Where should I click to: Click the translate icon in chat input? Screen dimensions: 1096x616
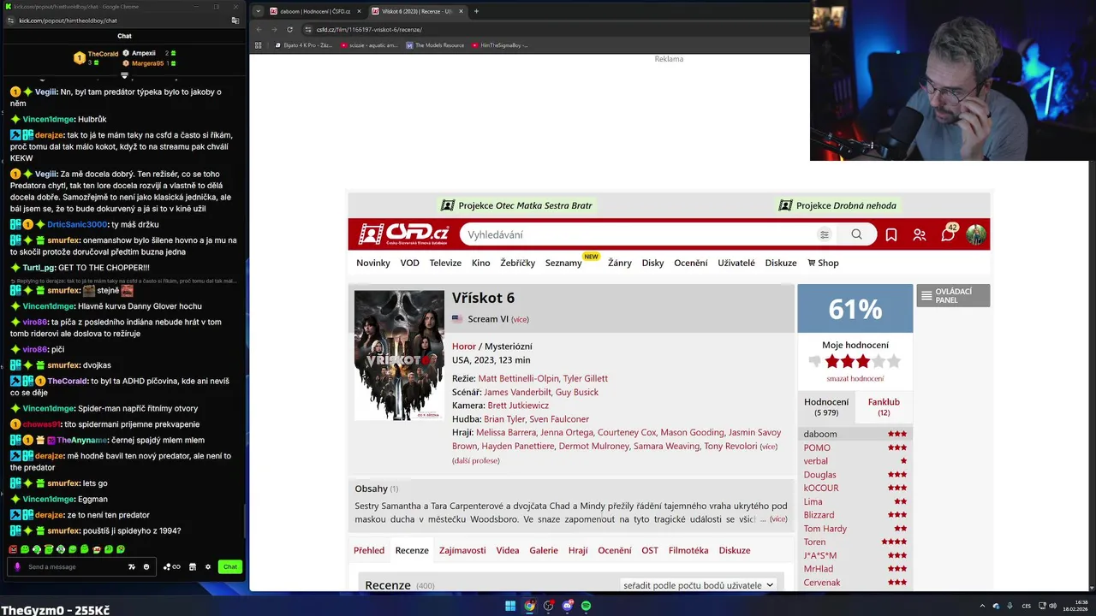[132, 566]
